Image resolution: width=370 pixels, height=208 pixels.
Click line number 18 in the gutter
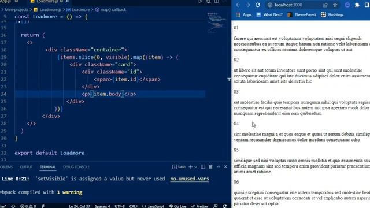point(3,50)
